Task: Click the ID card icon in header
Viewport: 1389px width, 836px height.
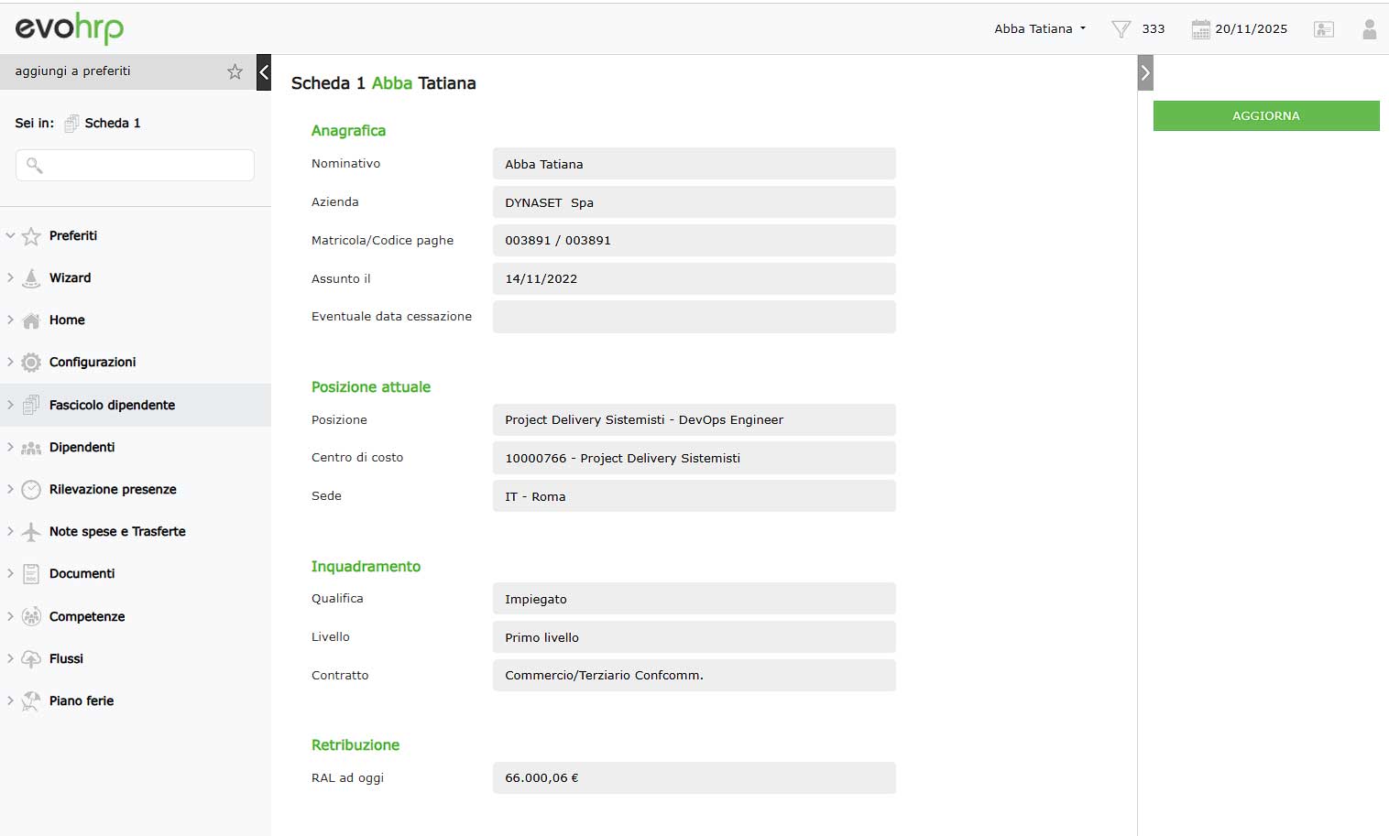Action: [x=1323, y=29]
